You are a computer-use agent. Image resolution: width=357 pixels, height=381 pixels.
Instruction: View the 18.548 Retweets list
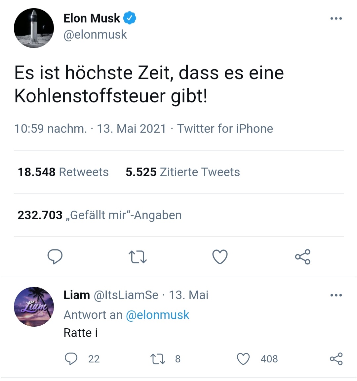(x=63, y=172)
